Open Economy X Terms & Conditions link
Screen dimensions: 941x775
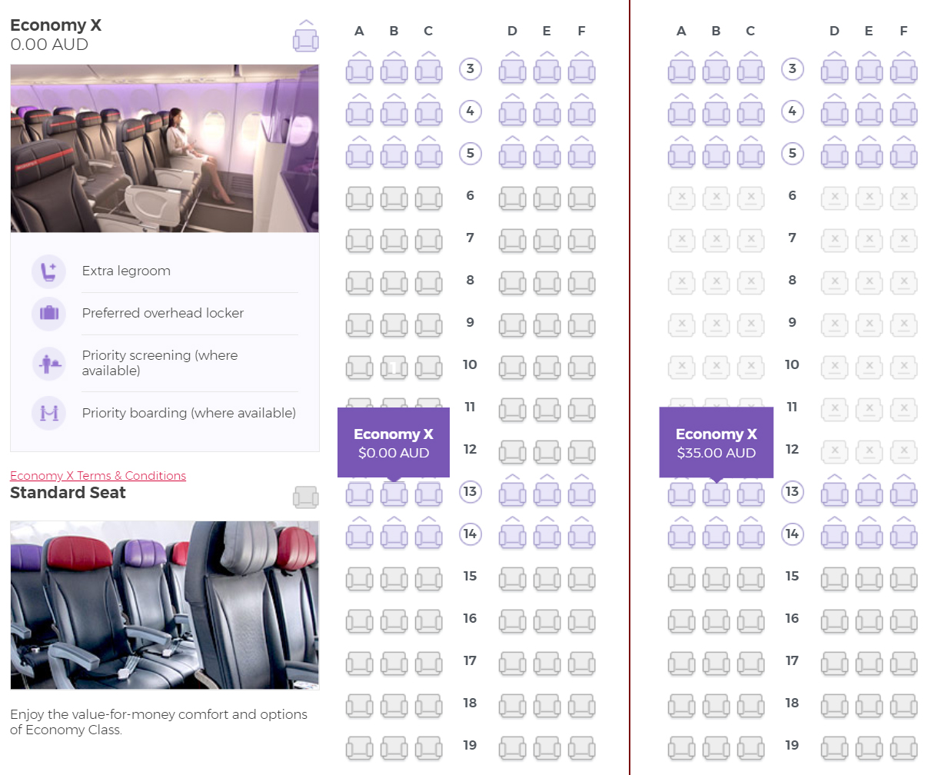click(98, 475)
